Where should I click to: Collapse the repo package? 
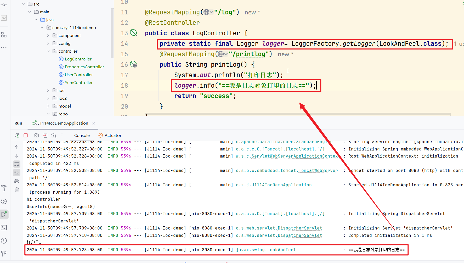(48, 114)
